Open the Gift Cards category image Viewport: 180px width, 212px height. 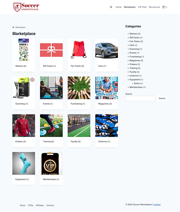(51, 50)
